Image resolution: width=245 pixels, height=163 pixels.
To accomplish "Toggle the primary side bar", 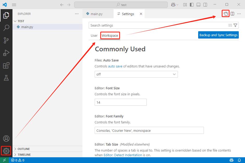I will coord(192,5).
